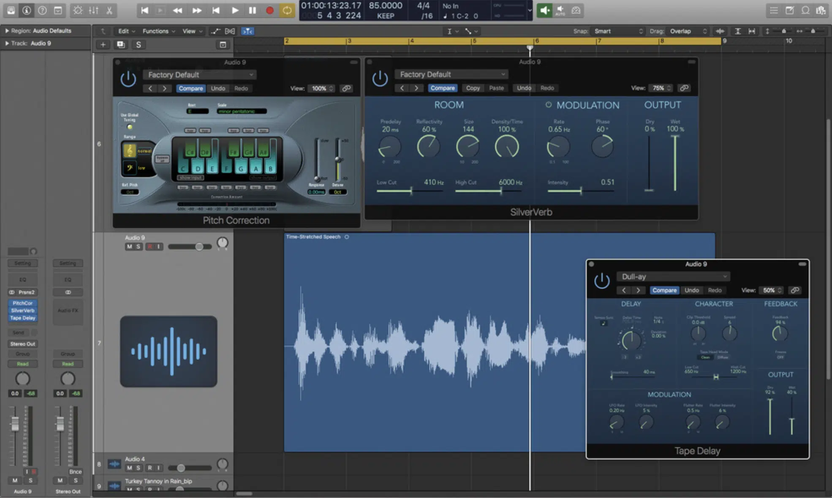The height and width of the screenshot is (498, 832).
Task: Click the Audio 9 waveform track icon
Action: tap(169, 351)
